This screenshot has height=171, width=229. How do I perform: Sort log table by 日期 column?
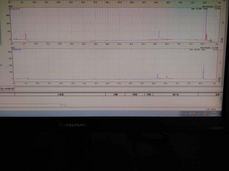[115, 94]
